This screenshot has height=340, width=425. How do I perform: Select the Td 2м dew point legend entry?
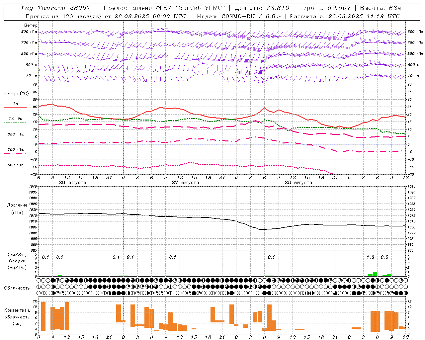pyautogui.click(x=15, y=119)
